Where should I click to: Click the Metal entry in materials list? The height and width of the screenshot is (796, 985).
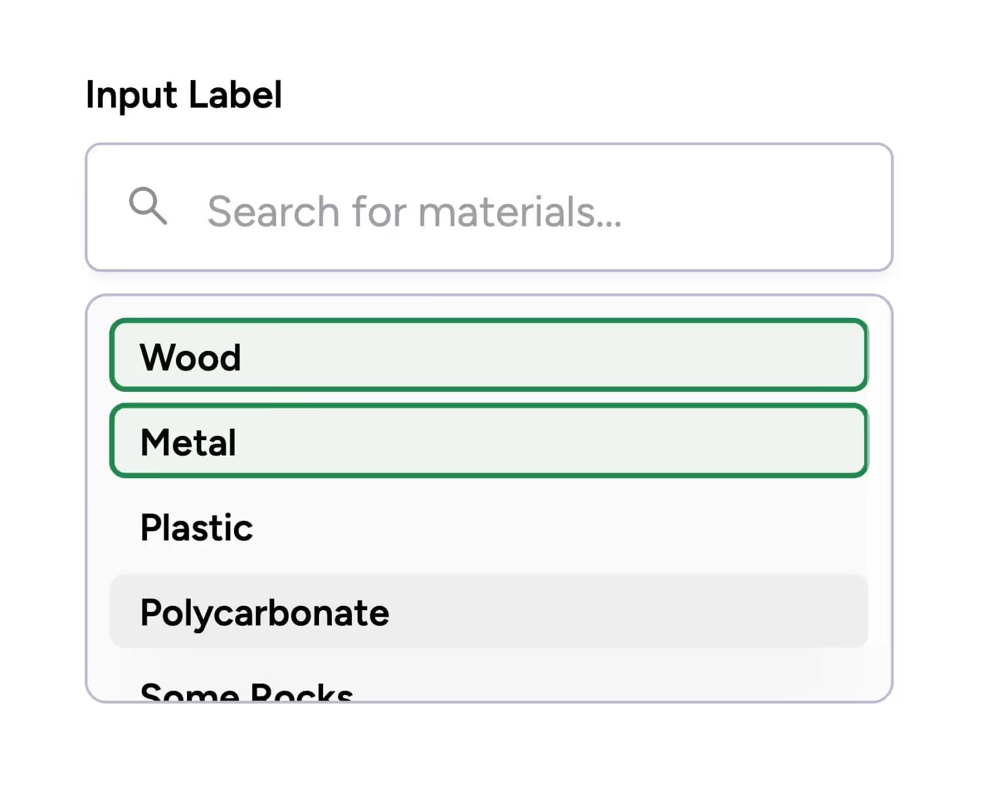coord(188,443)
